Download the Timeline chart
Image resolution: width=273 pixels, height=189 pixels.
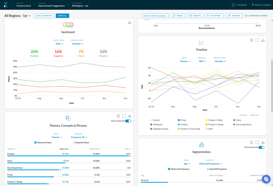pyautogui.click(x=263, y=40)
